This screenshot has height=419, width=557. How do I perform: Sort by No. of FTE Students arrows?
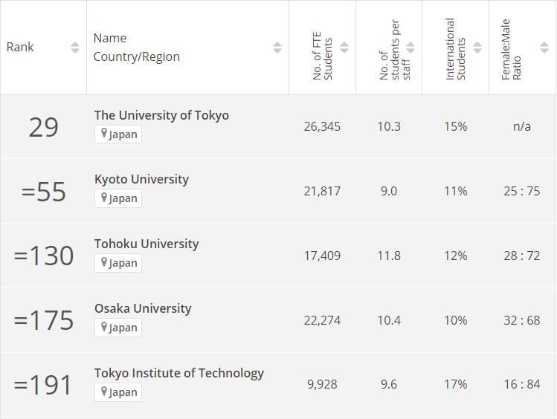tap(344, 48)
